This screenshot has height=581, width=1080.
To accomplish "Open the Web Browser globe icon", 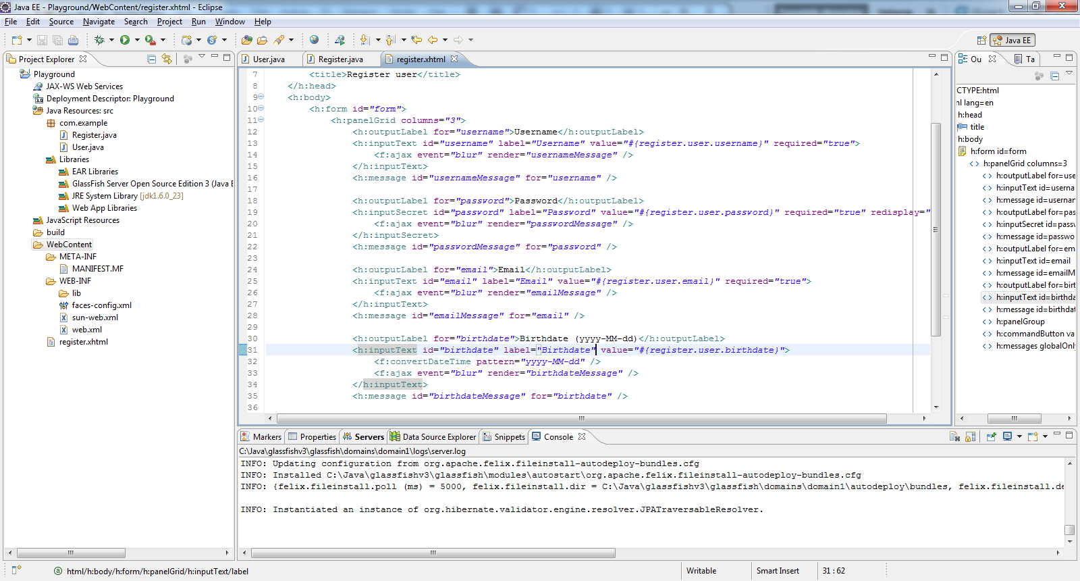I will (x=314, y=41).
